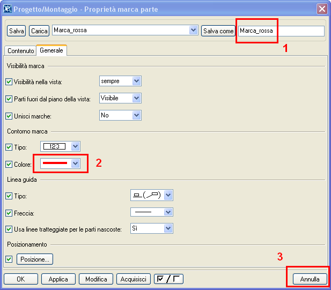
Task: Toggle Linea guida Tipo checkbox
Action: pyautogui.click(x=9, y=196)
